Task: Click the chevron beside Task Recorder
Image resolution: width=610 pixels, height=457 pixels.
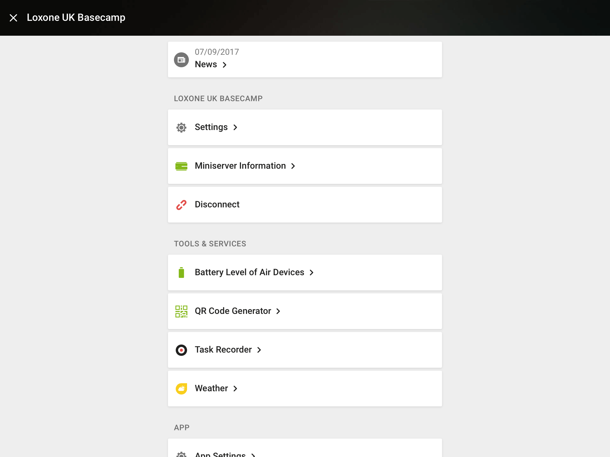Action: pyautogui.click(x=259, y=350)
